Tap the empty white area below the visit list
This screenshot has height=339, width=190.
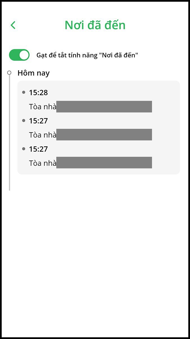95,254
